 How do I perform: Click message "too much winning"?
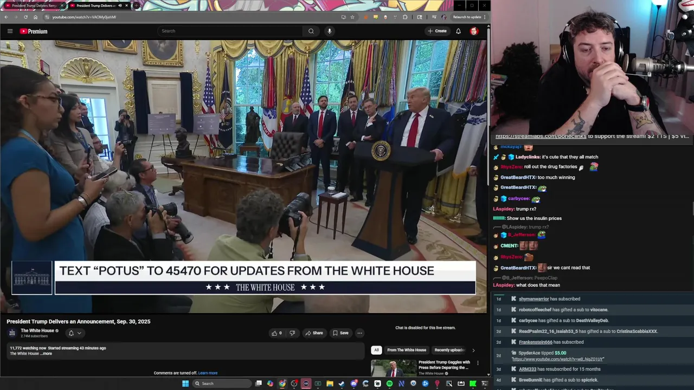pyautogui.click(x=556, y=177)
